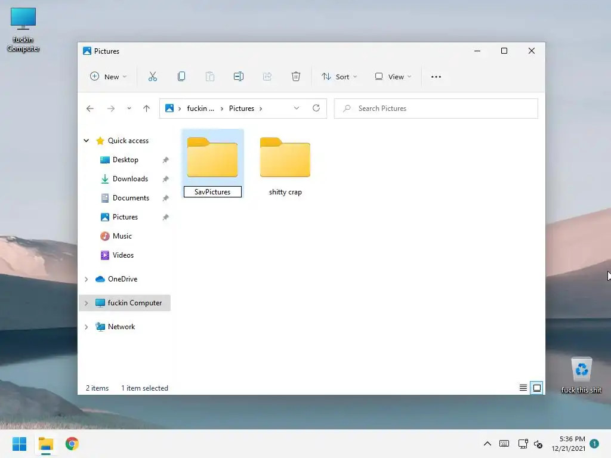Click the pin icon beside Pictures
Viewport: 611px width, 458px height.
166,217
